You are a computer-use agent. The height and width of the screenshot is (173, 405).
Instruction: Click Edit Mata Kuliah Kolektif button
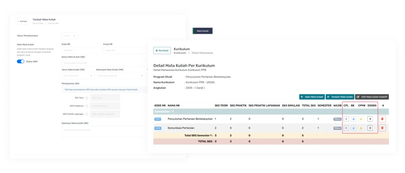tap(372, 97)
